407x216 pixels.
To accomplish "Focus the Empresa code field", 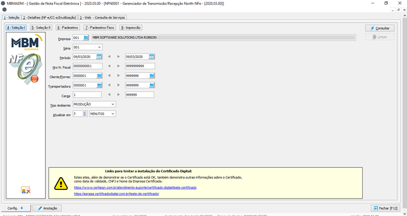I will pyautogui.click(x=78, y=38).
